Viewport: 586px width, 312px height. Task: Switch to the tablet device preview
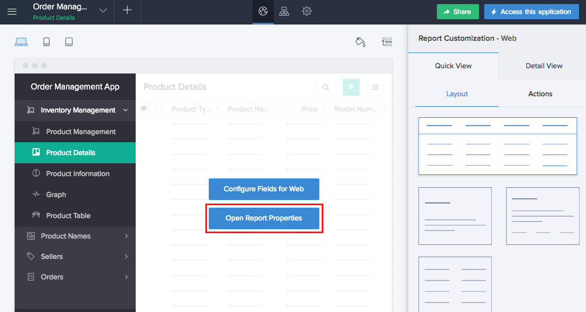[69, 42]
